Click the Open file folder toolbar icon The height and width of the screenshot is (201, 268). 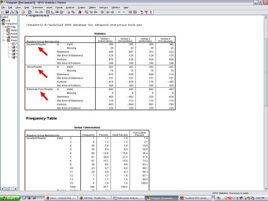tap(3, 12)
